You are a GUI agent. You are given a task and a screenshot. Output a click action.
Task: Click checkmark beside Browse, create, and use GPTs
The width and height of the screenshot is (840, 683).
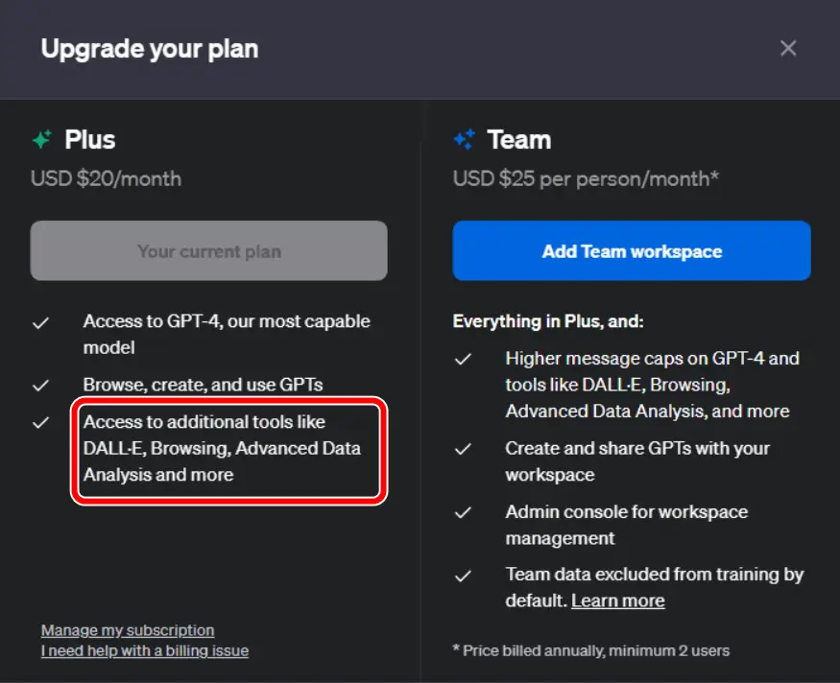tap(40, 385)
